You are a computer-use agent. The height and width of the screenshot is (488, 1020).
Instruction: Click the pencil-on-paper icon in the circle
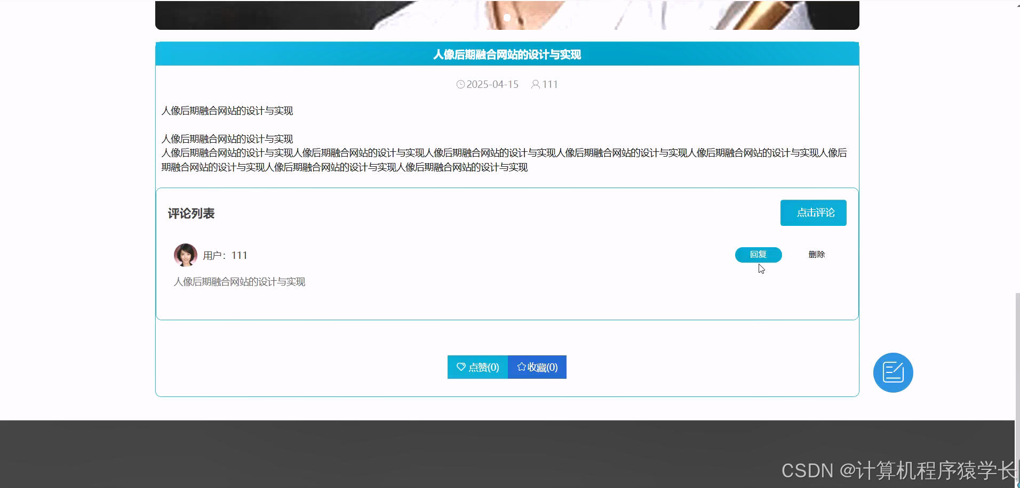click(894, 372)
